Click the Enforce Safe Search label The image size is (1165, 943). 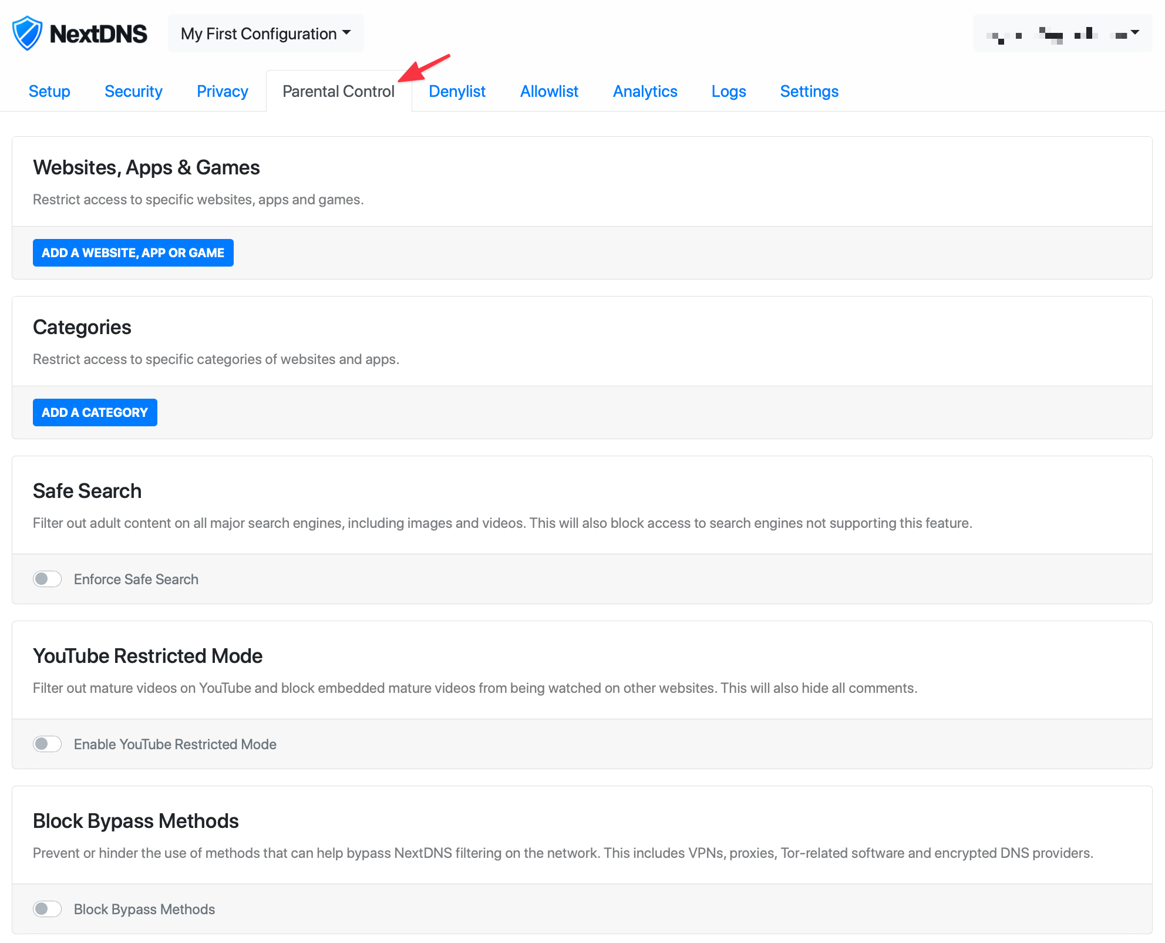click(x=136, y=579)
